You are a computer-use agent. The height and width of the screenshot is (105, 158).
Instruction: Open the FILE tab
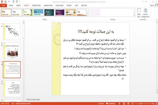pyautogui.click(x=3, y=6)
